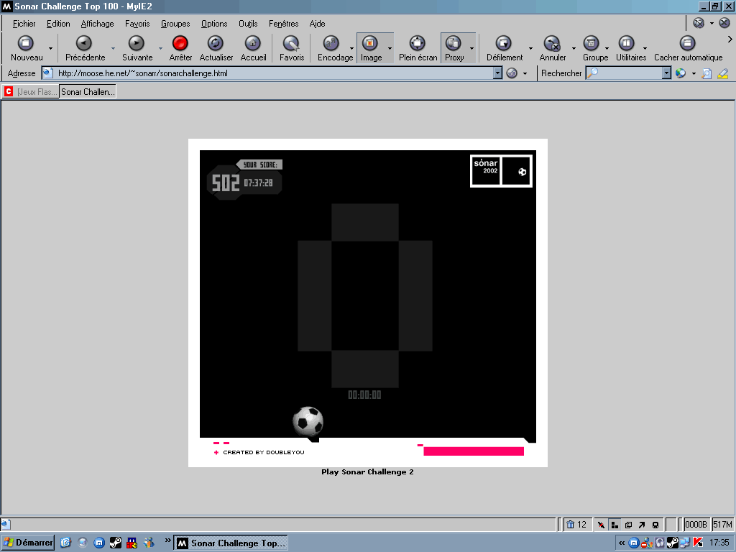Open the Favoris toolbar icon
The height and width of the screenshot is (552, 736).
pyautogui.click(x=291, y=44)
